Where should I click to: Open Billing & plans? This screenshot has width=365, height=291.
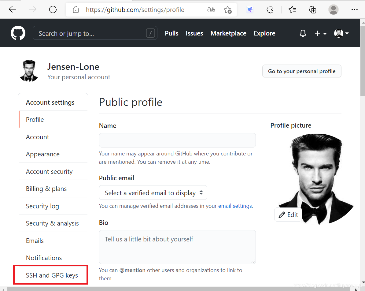(x=53, y=189)
